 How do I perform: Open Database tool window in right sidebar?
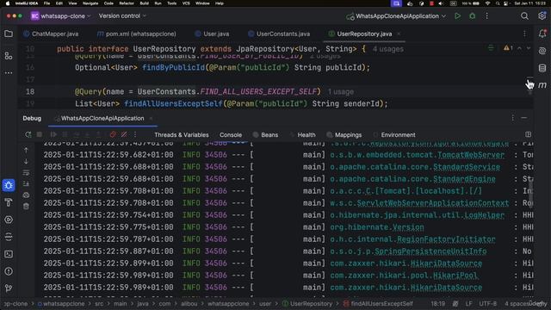point(542,68)
